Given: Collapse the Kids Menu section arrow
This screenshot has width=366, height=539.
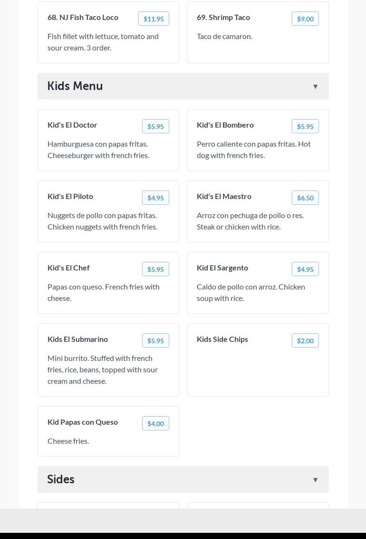Looking at the screenshot, I should 315,87.
